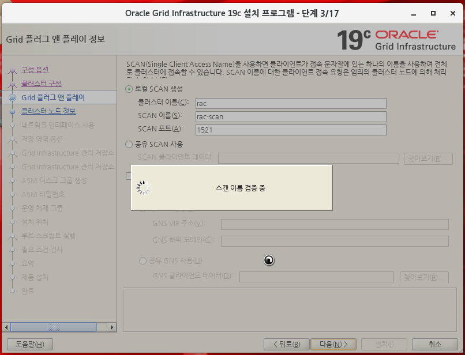Click the sidebar horizontal scrollbar thumb

(x=54, y=327)
